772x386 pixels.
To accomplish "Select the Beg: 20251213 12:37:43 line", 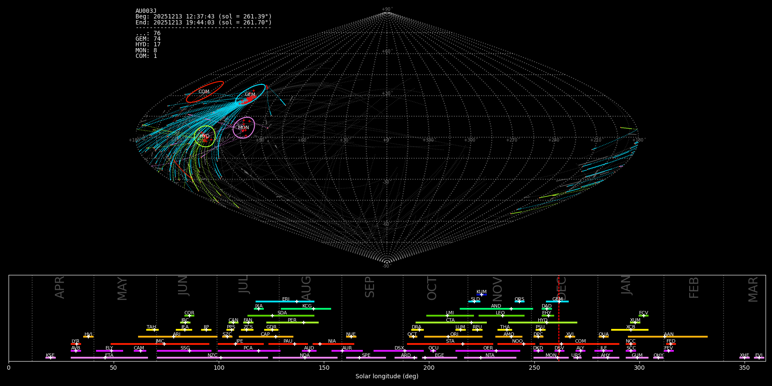I will [204, 17].
